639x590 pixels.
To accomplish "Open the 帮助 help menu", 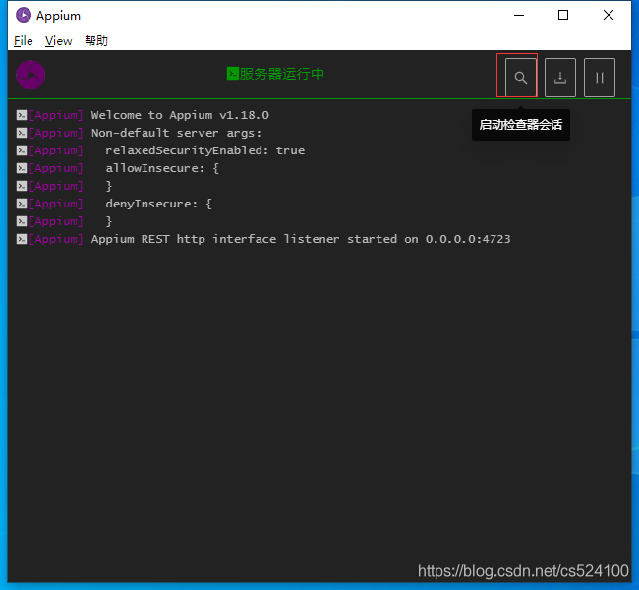I will (96, 40).
